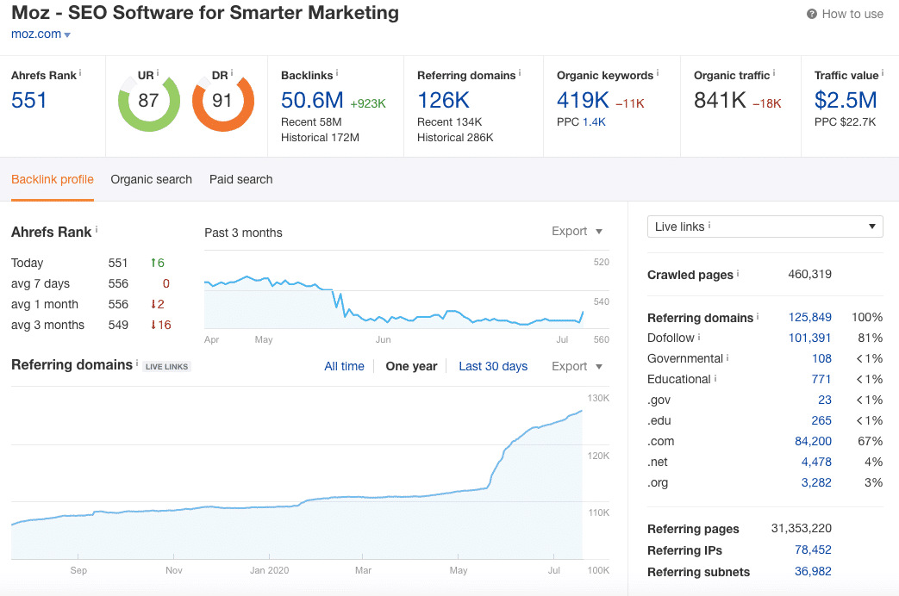899x596 pixels.
Task: Click info icon next to Ahrefs Rank metric
Action: tap(80, 73)
